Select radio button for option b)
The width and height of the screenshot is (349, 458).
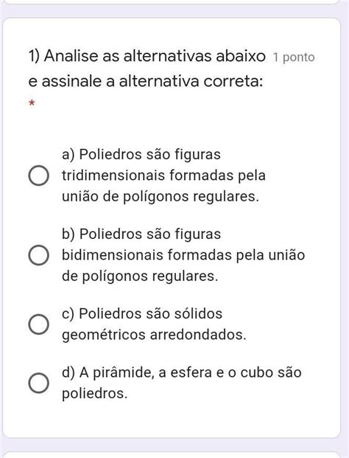tap(38, 255)
